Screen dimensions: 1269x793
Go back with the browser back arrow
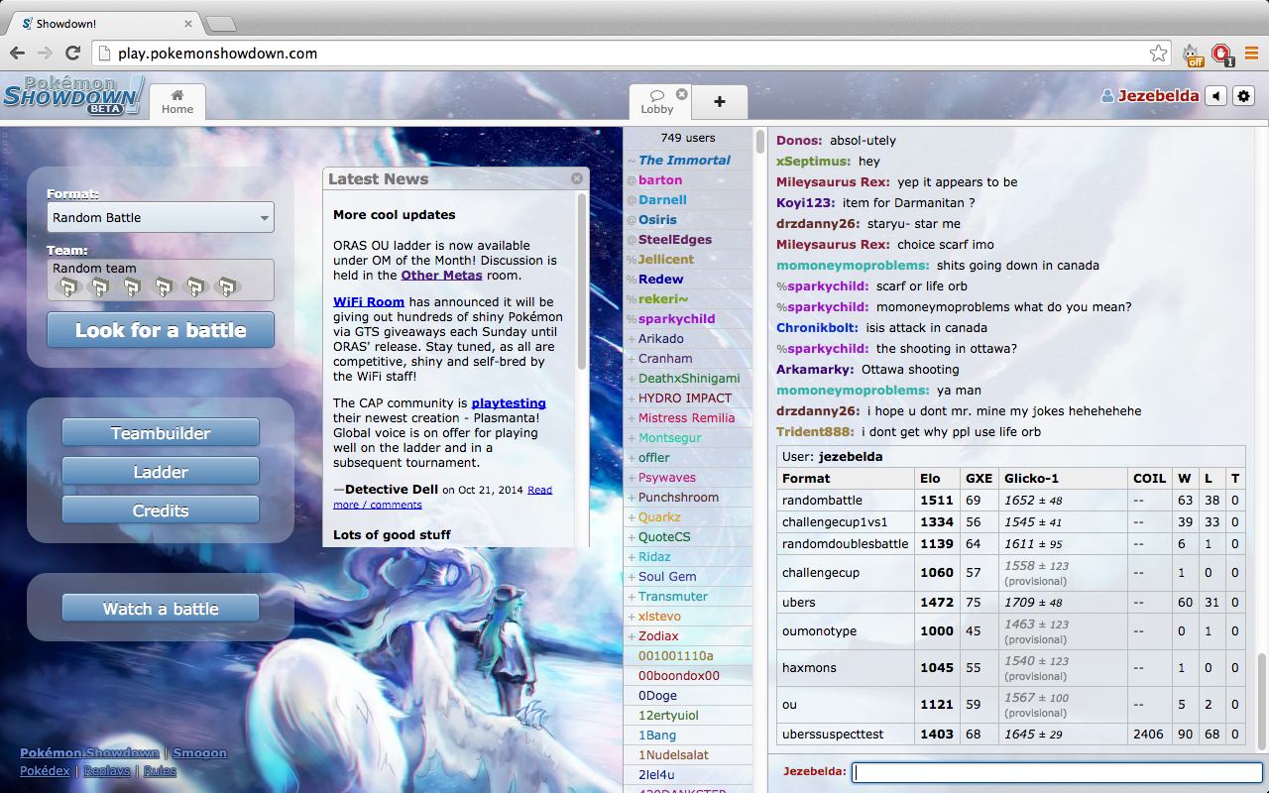(x=18, y=53)
